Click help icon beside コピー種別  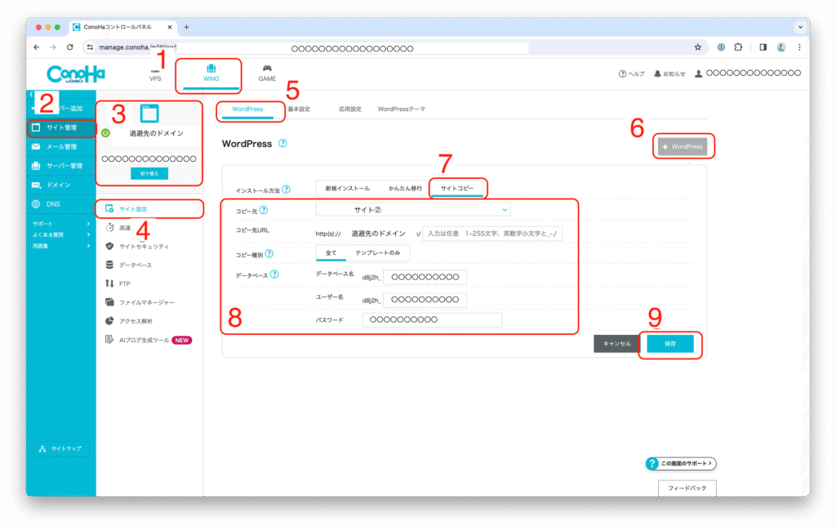pos(269,253)
